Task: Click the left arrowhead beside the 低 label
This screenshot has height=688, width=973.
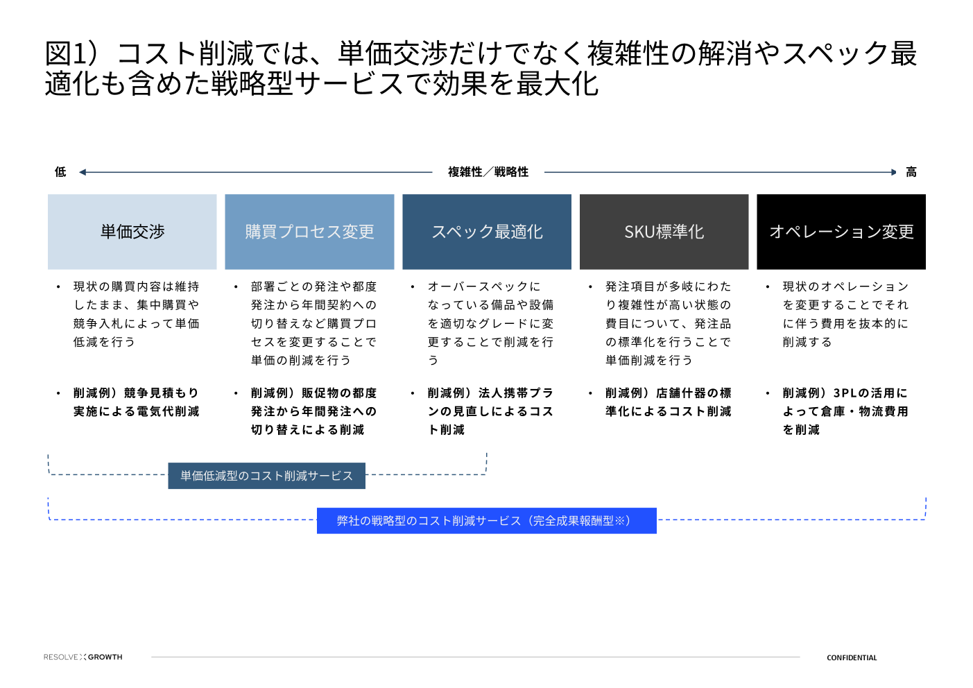Action: click(x=83, y=172)
